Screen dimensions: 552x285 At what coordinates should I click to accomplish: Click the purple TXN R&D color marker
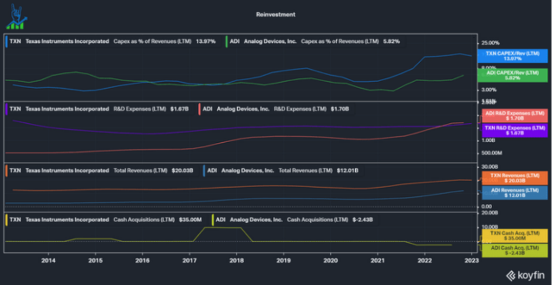point(7,109)
